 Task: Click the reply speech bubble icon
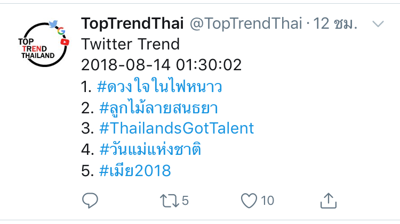[89, 200]
